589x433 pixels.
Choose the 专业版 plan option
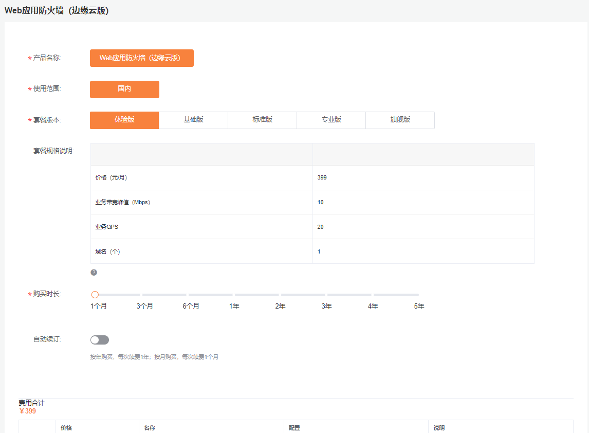pyautogui.click(x=331, y=120)
